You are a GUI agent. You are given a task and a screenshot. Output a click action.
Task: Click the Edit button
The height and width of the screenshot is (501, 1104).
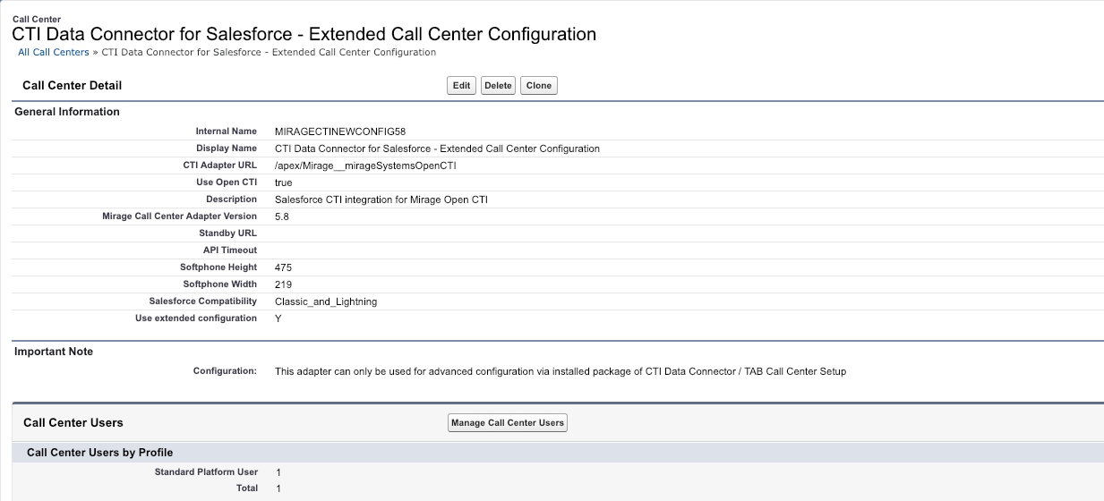461,86
